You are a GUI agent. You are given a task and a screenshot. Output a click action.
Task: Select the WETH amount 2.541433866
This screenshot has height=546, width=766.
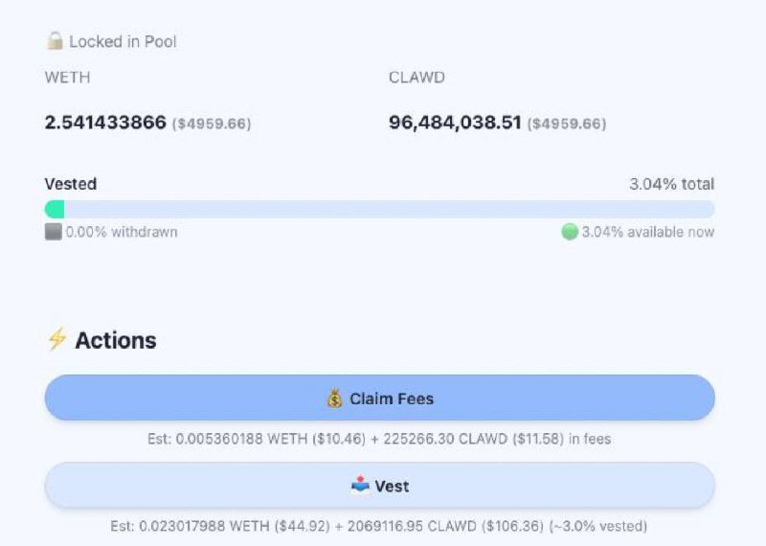point(105,123)
